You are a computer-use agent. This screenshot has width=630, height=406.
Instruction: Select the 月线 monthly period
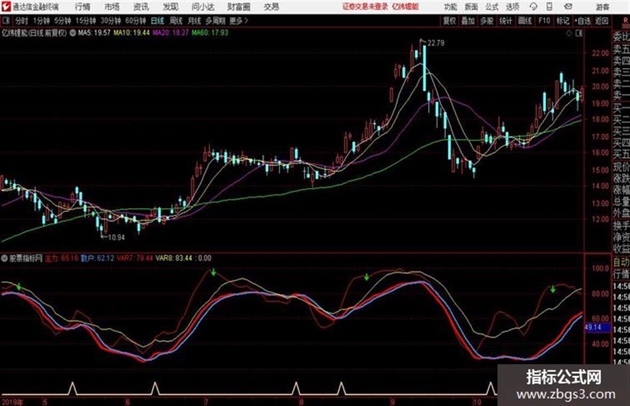[x=195, y=21]
